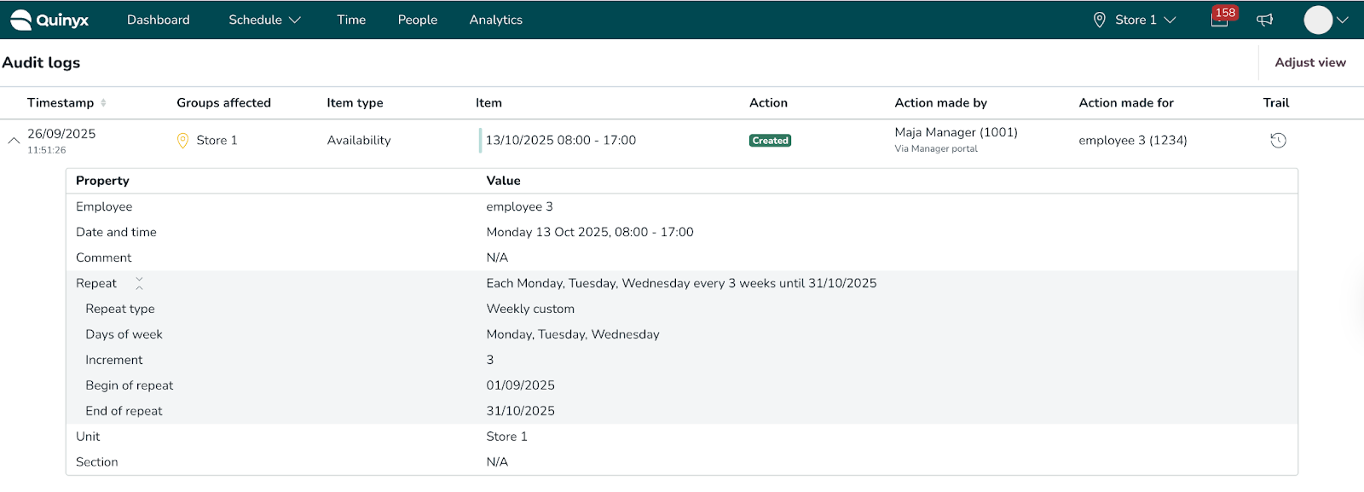Collapse the Repeat property details
Viewport: 1364px width, 492px height.
139,283
